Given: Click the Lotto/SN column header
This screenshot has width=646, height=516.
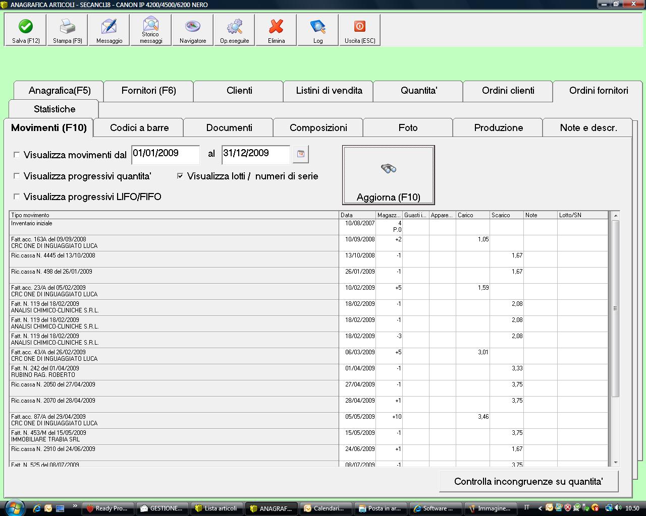Looking at the screenshot, I should pyautogui.click(x=583, y=215).
